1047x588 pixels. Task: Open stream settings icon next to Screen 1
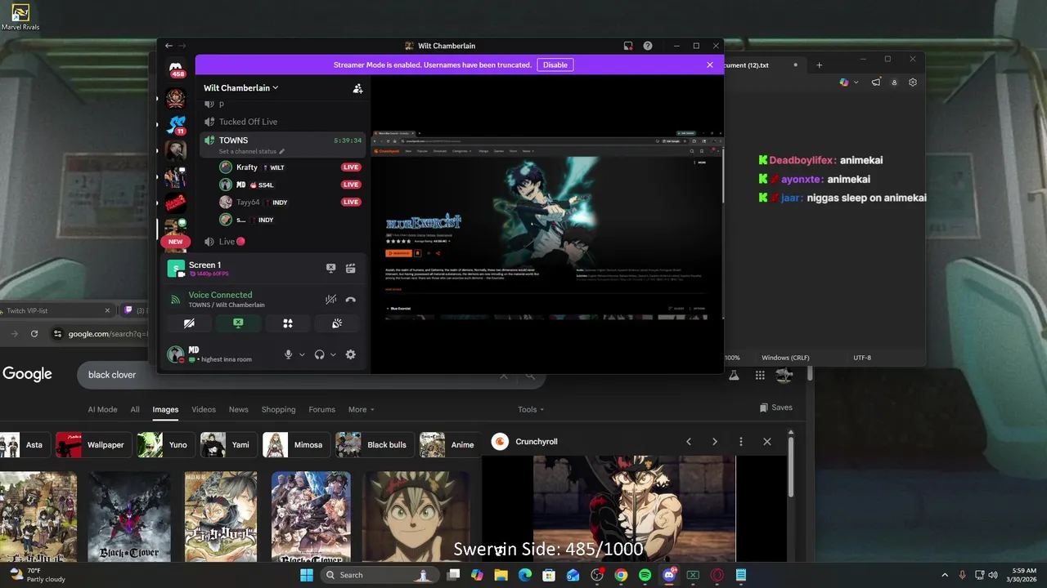(x=350, y=268)
